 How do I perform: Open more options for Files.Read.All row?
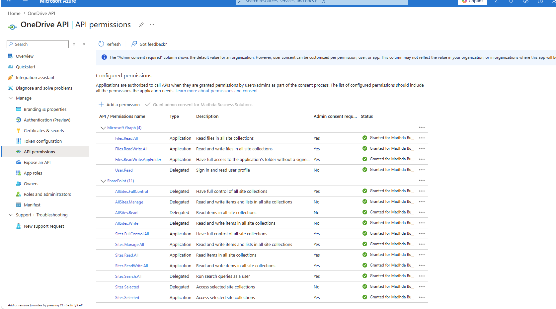(x=422, y=138)
